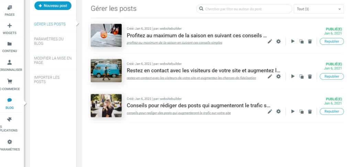352x167 pixels.
Task: Select 'Modifier la mise en page' menu item
Action: click(53, 60)
